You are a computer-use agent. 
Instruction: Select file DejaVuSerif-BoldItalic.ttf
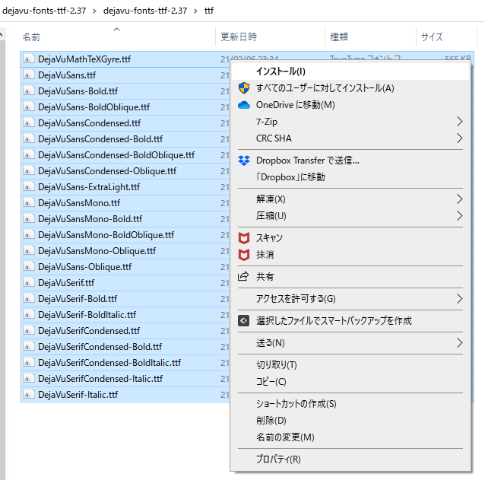(x=87, y=315)
